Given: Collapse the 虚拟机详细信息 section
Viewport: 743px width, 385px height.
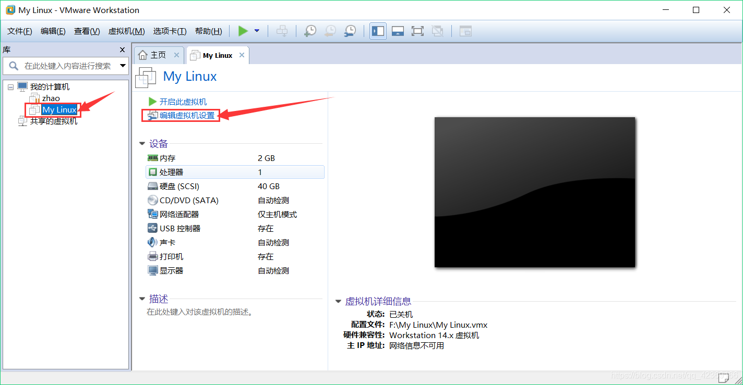Looking at the screenshot, I should point(338,301).
